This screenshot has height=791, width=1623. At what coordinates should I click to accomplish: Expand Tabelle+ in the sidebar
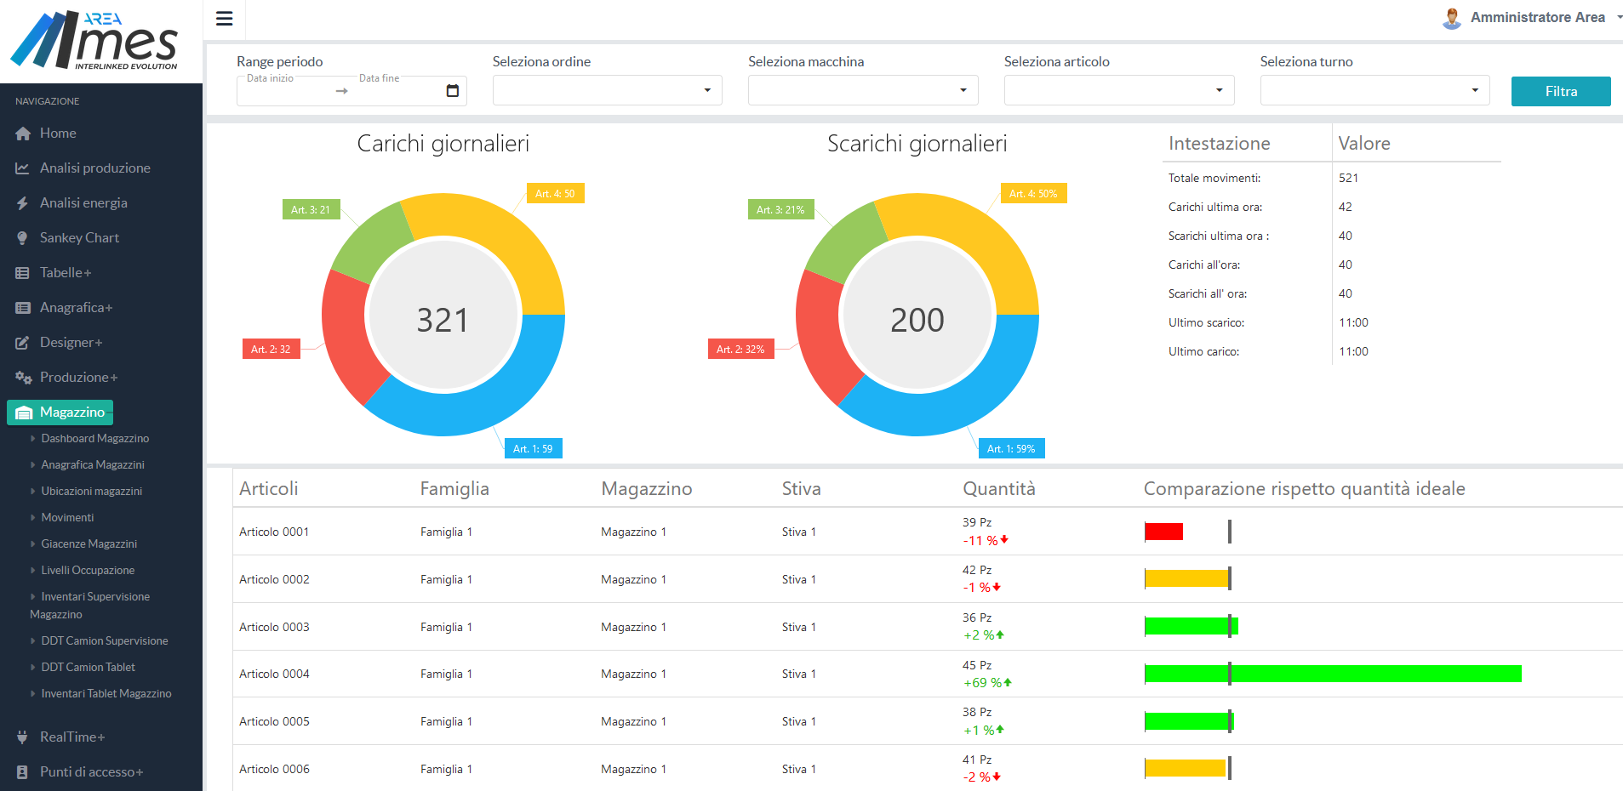pyautogui.click(x=66, y=273)
